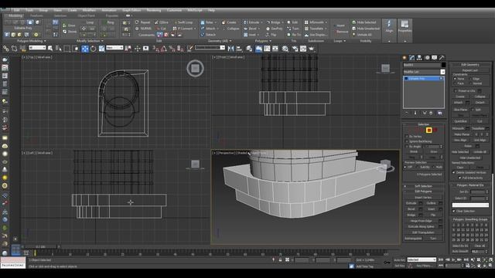The image size is (495, 278).
Task: Open the Utilities command panel tab
Action: tap(442, 57)
